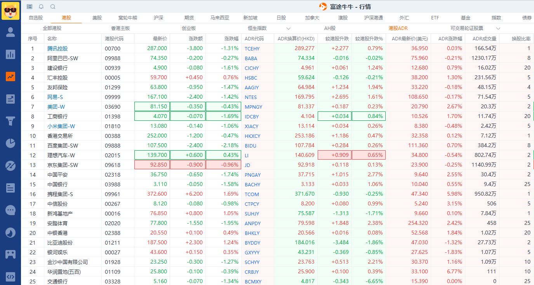This screenshot has width=534, height=285.
Task: Click the BYDDY ADR code
Action: pyautogui.click(x=252, y=243)
